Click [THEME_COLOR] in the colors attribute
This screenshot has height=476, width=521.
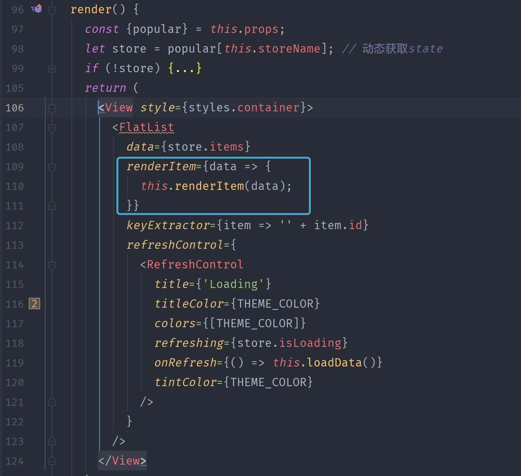click(x=254, y=323)
